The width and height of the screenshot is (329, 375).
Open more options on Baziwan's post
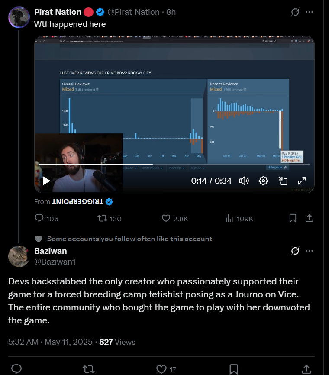(310, 251)
